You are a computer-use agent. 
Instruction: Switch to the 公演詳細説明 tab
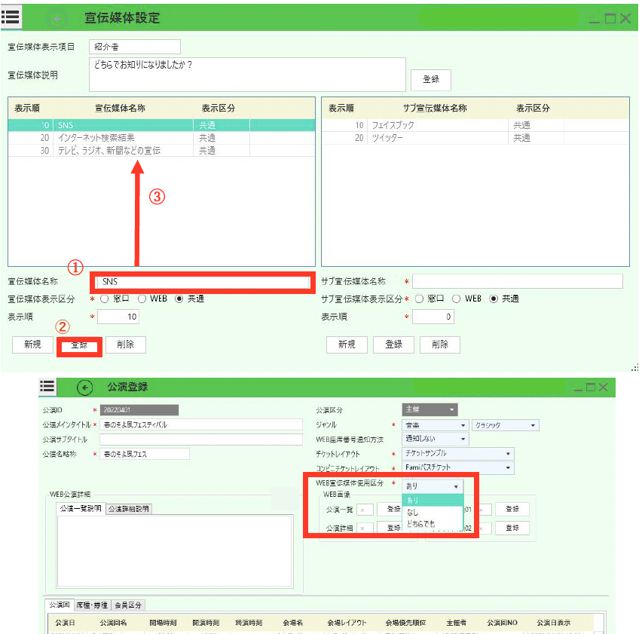pos(128,509)
